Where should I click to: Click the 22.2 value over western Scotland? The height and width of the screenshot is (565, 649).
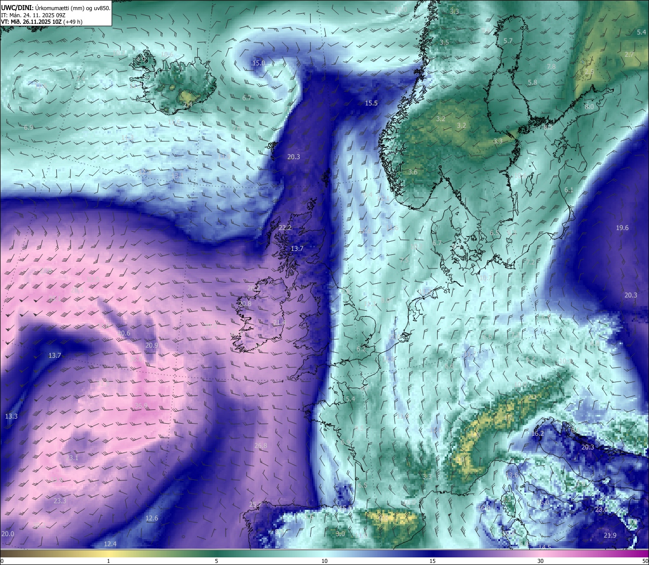pyautogui.click(x=285, y=228)
